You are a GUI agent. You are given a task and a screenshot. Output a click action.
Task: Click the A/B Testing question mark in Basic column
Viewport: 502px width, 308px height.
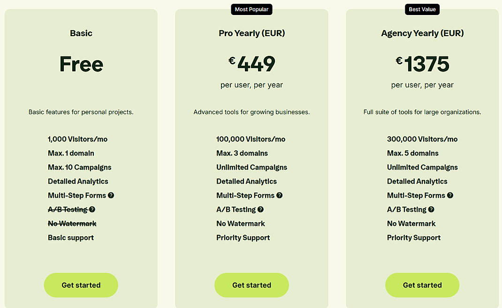click(92, 209)
